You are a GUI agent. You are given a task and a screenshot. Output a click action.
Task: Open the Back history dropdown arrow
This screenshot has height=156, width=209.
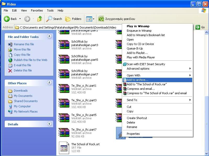pos(20,19)
